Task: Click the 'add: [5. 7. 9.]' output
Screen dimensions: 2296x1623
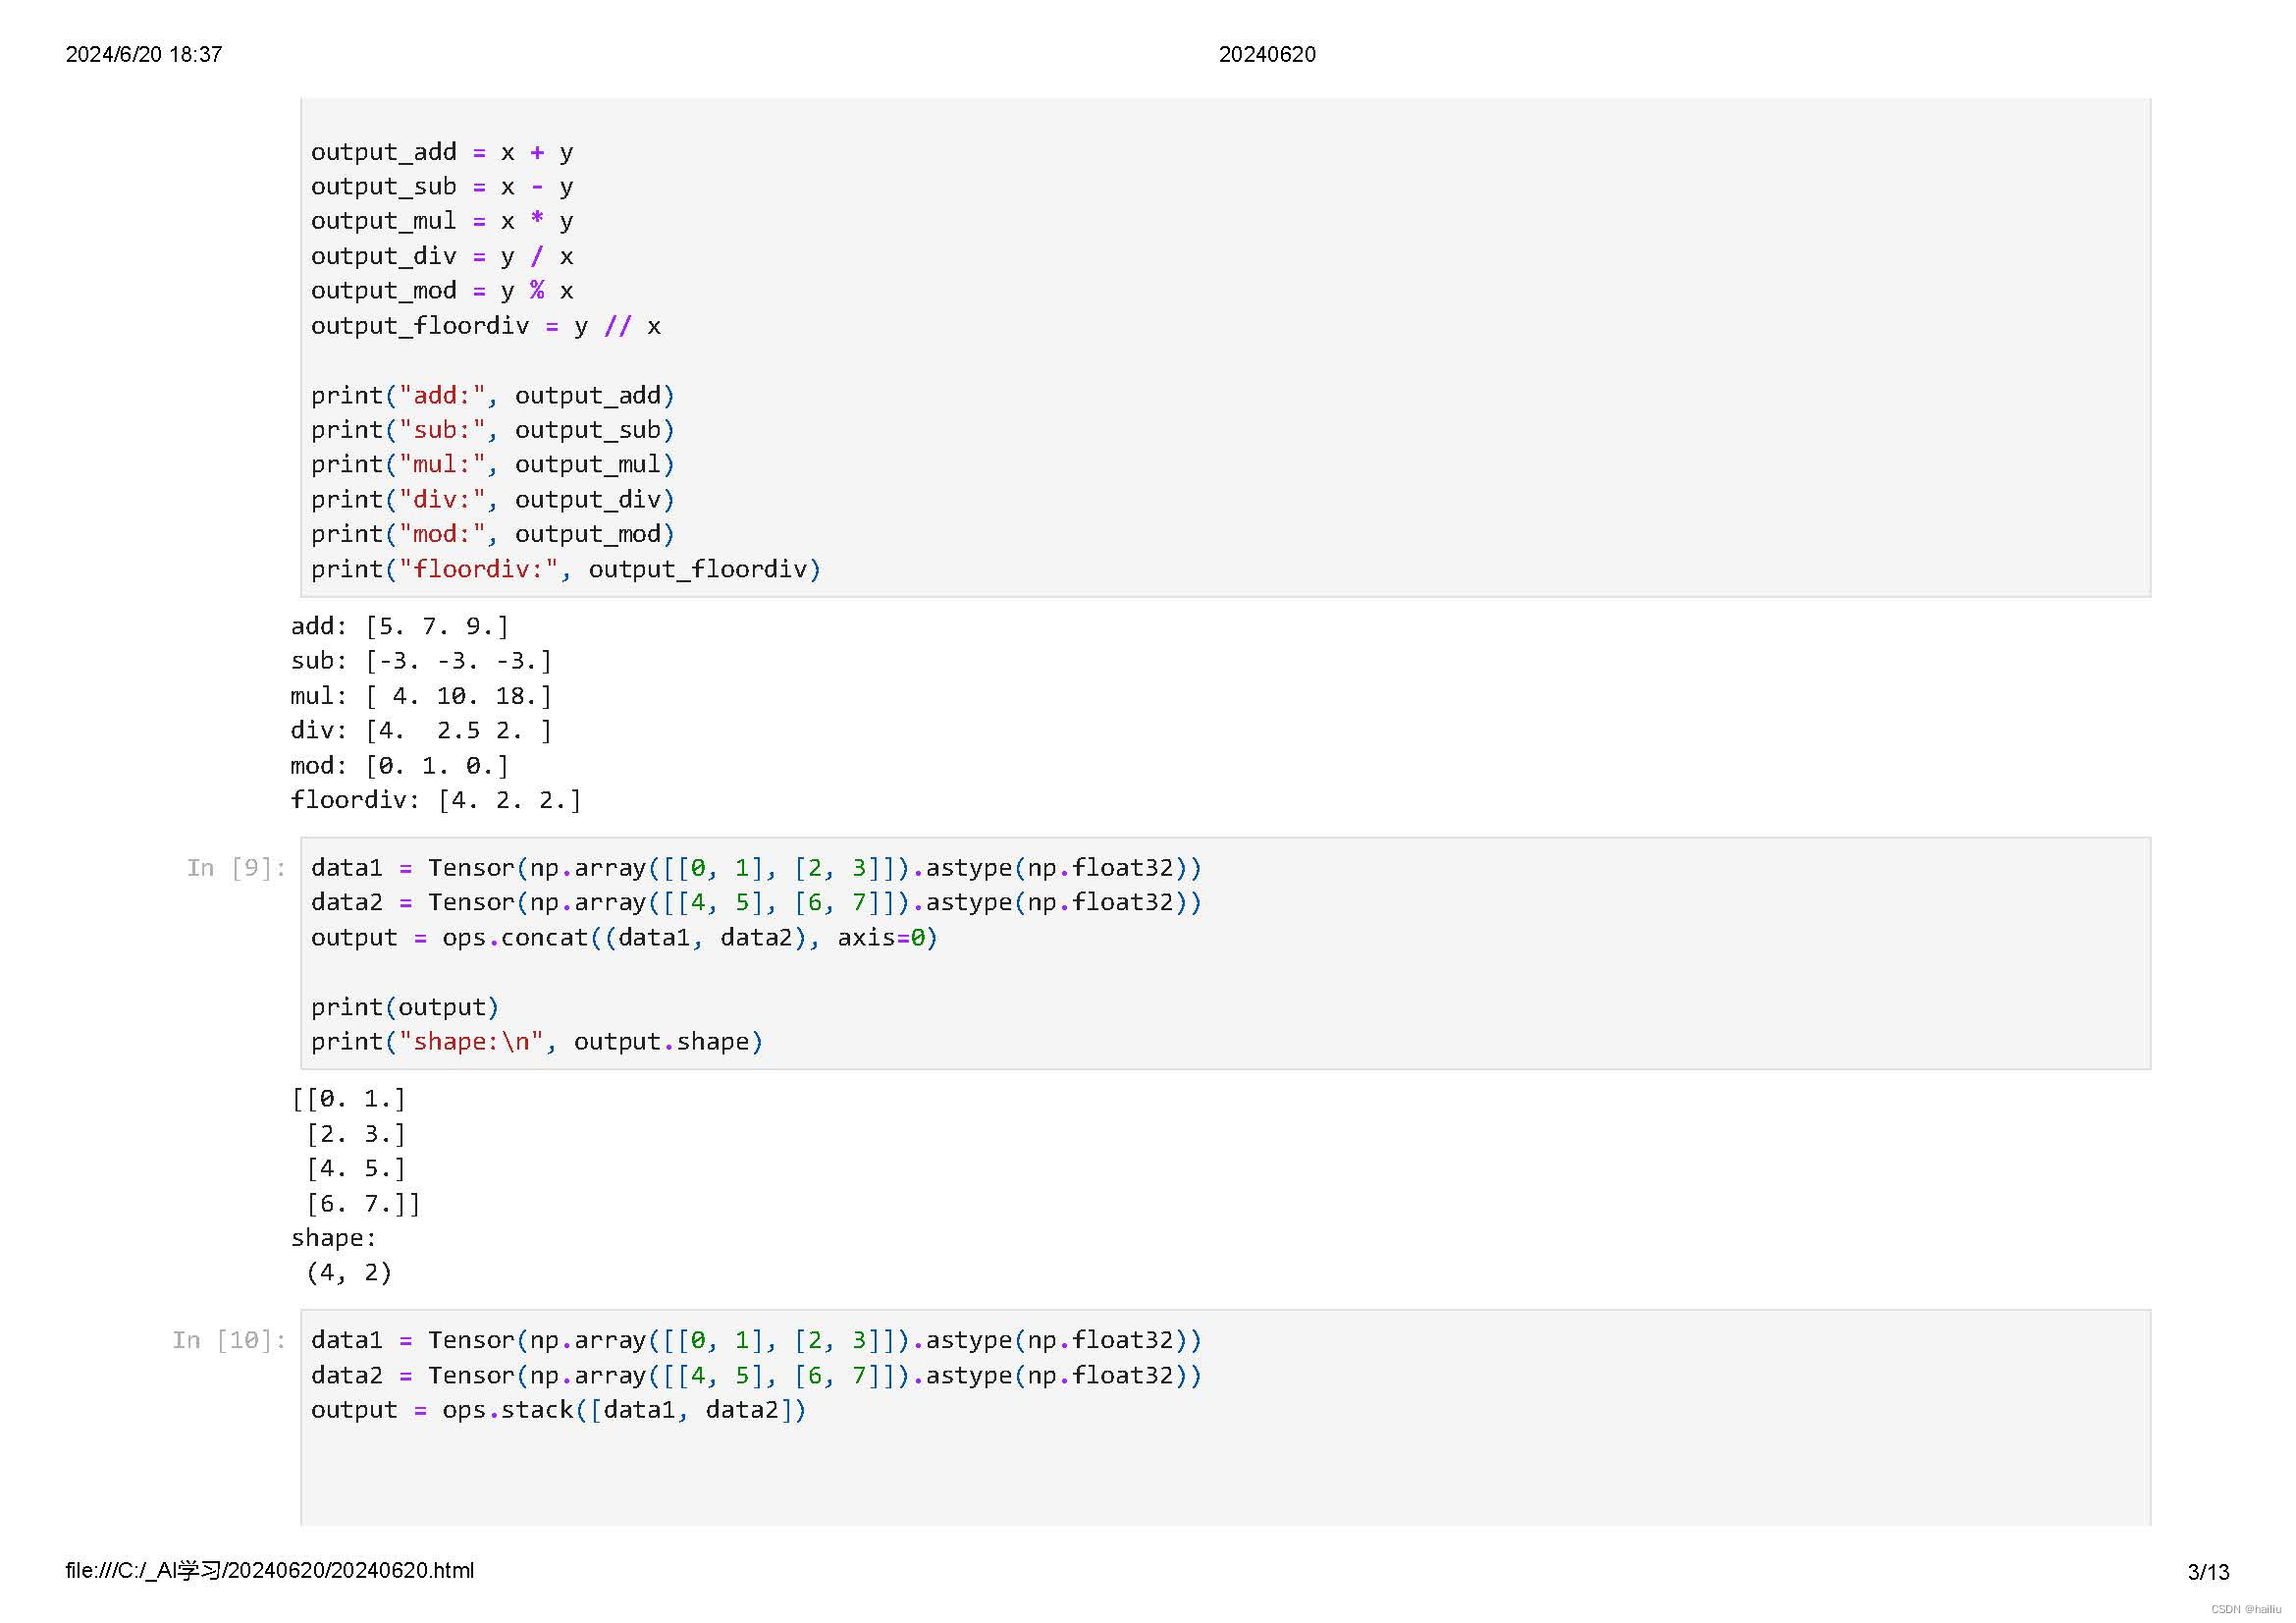Action: pos(400,626)
